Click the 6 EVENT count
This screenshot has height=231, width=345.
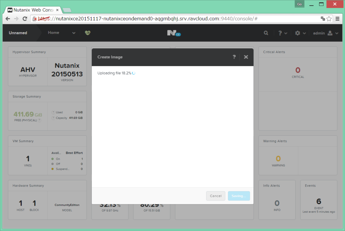tap(319, 201)
